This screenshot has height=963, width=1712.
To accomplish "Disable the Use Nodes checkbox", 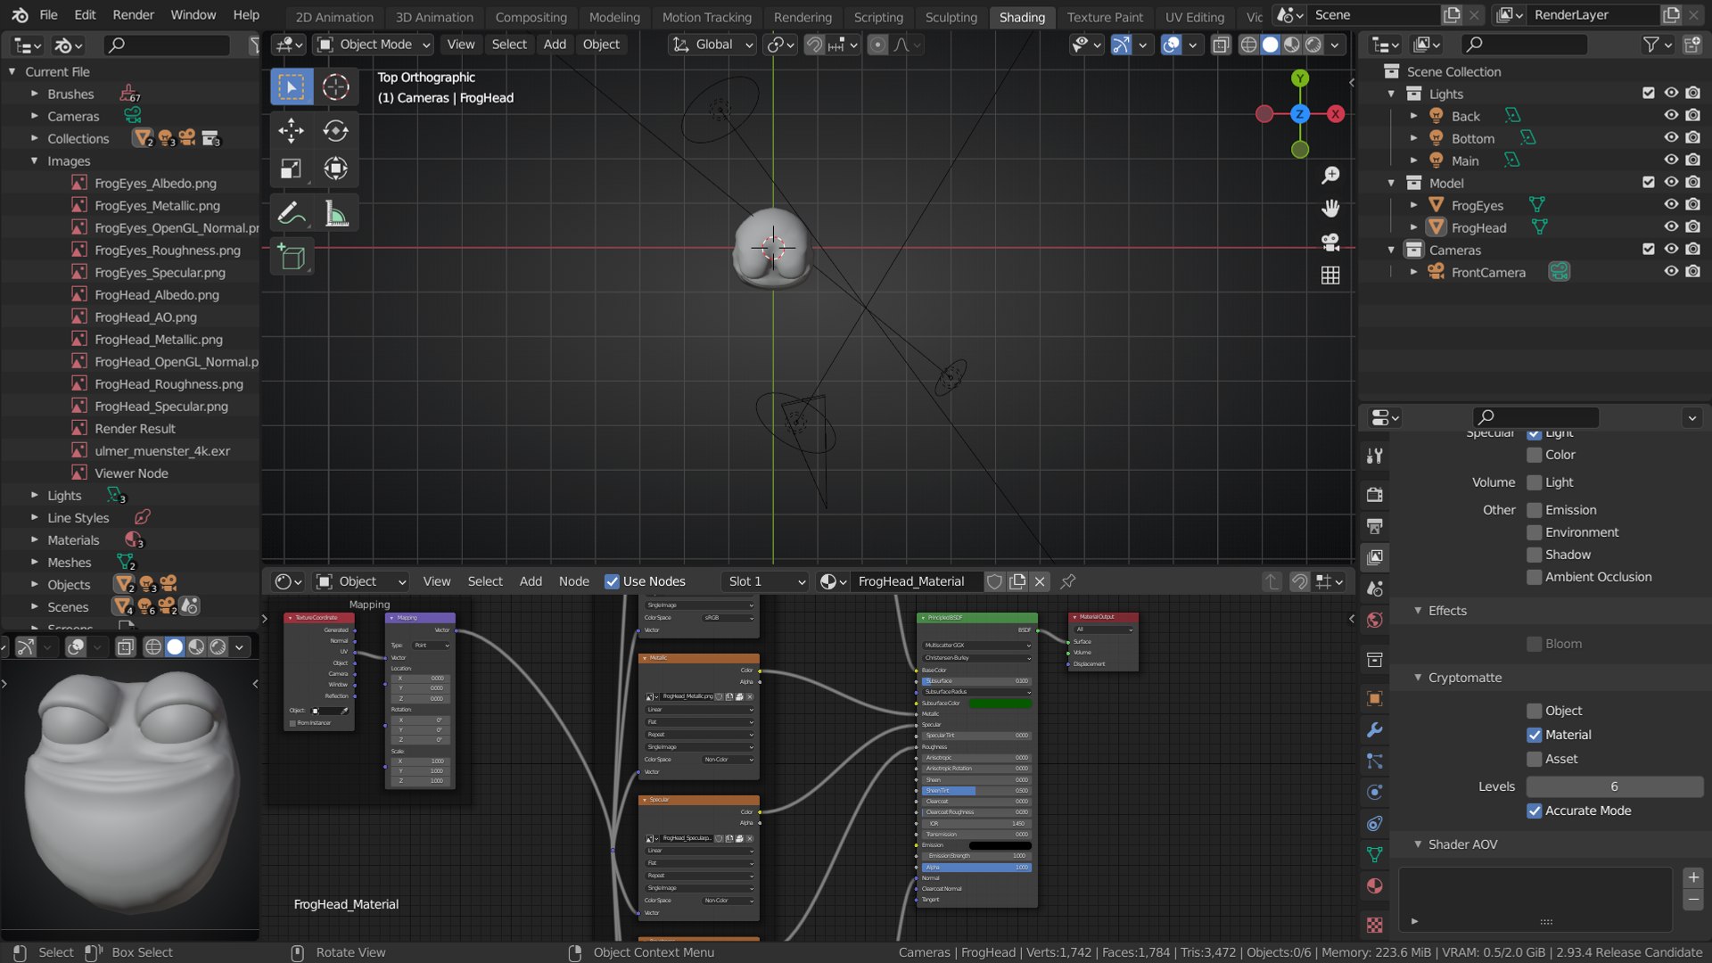I will click(612, 581).
